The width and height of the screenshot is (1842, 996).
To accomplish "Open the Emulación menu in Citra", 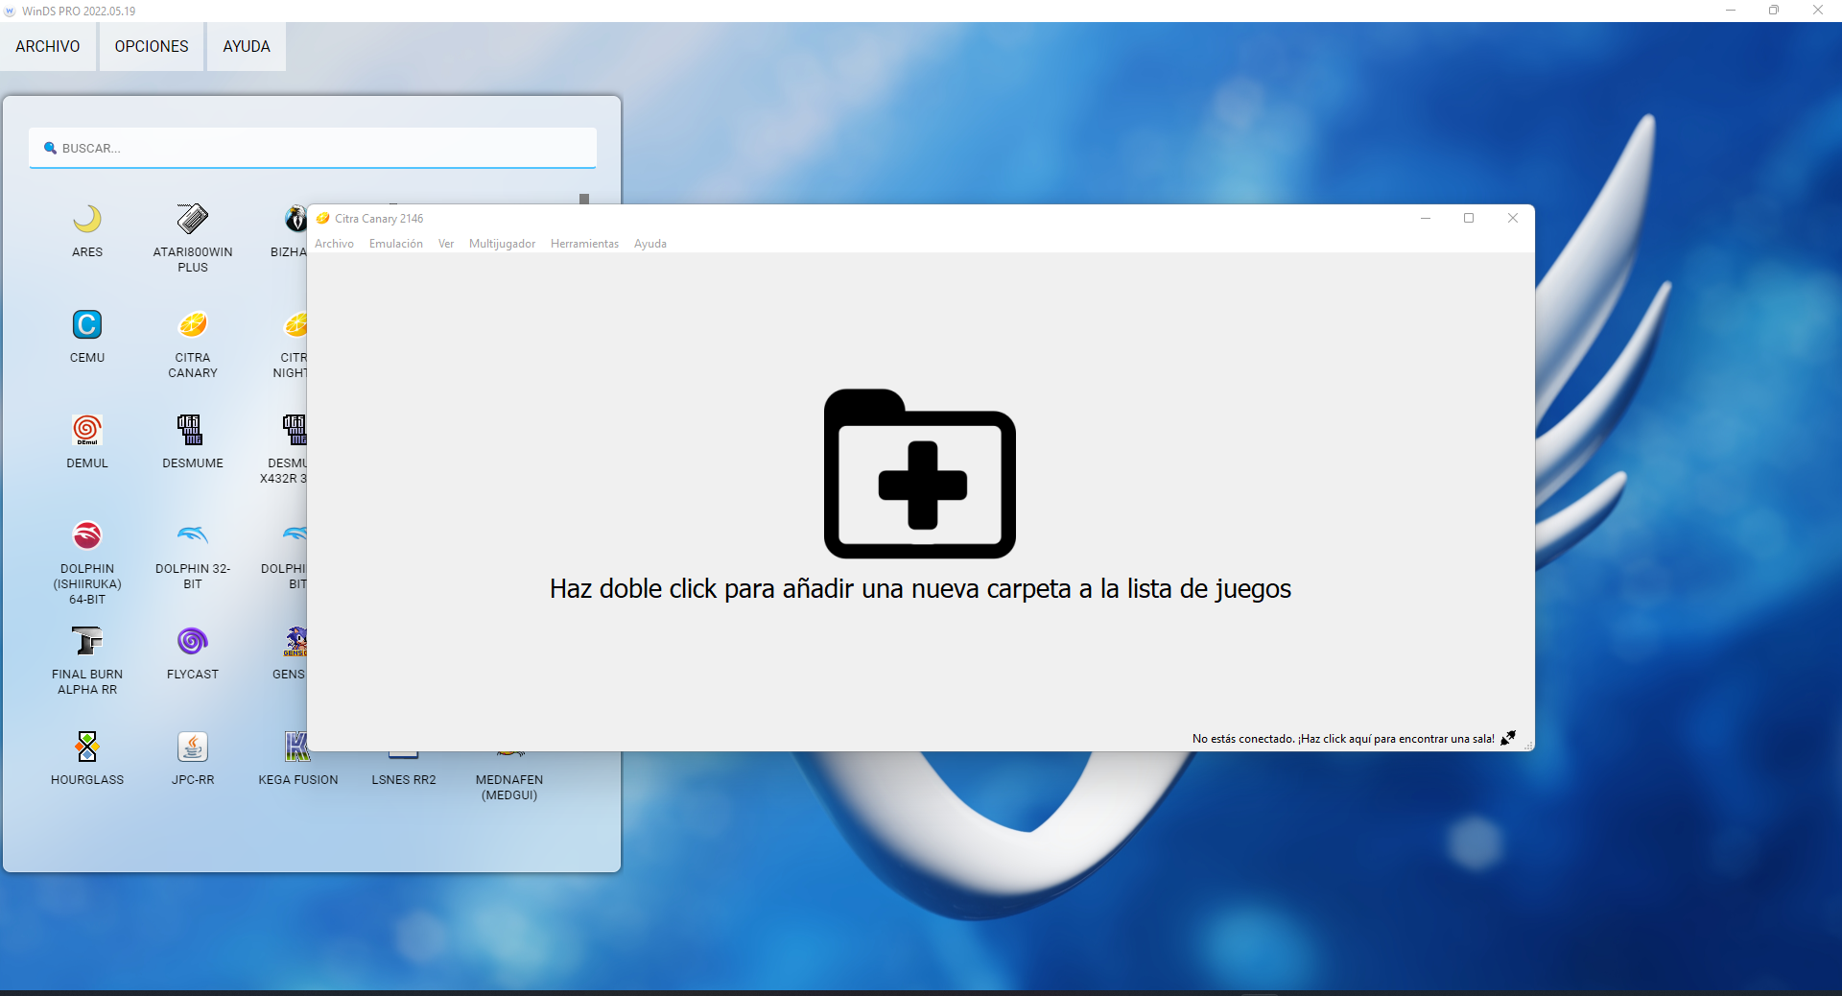I will point(396,244).
